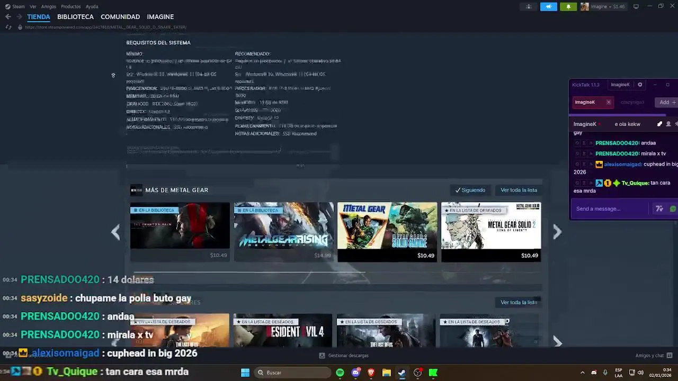Image resolution: width=678 pixels, height=381 pixels.
Task: Focus the Send a message field
Action: (611, 208)
